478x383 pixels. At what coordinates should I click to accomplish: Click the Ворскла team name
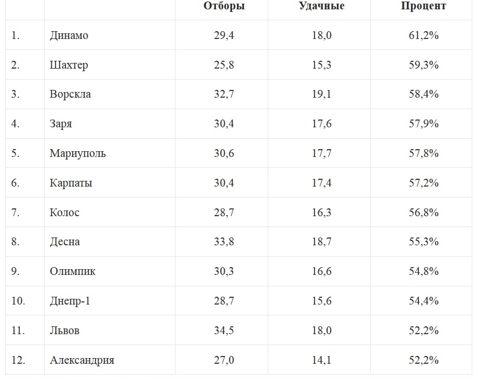point(70,94)
